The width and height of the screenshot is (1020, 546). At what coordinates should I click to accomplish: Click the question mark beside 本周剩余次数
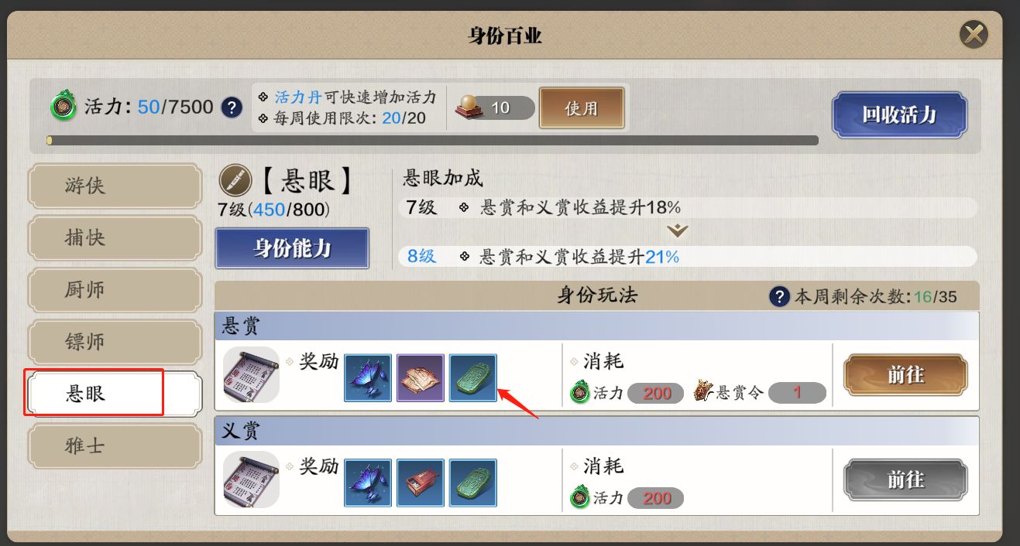coord(780,296)
